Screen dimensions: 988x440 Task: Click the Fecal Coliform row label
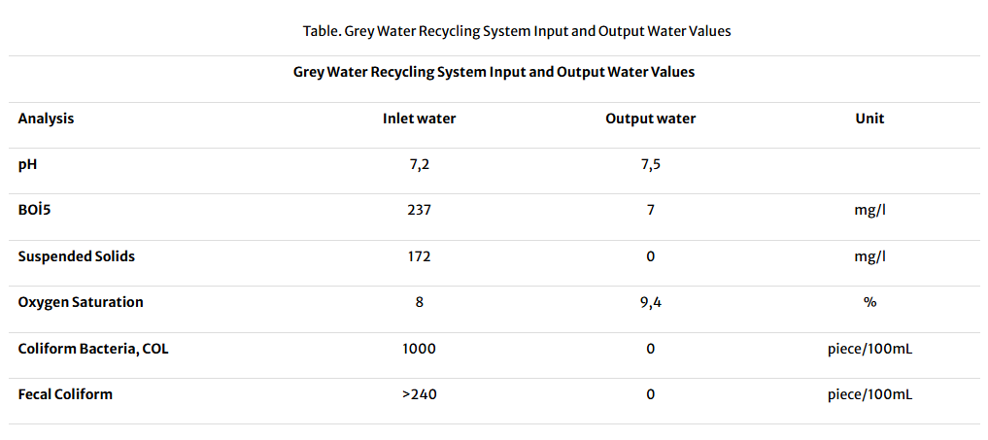[65, 394]
